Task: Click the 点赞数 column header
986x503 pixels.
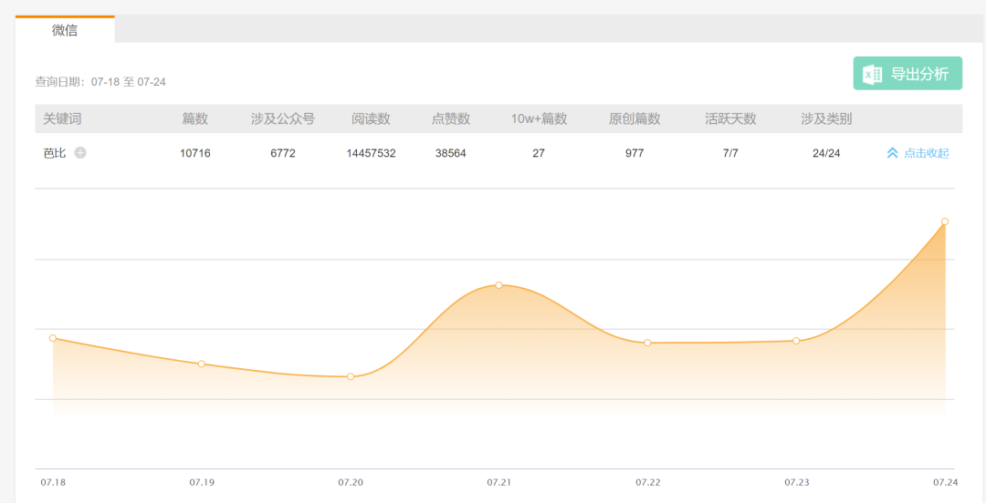Action: (x=451, y=118)
